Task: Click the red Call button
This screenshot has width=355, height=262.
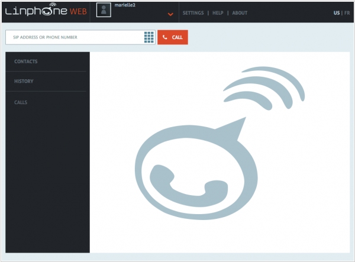Action: 173,37
